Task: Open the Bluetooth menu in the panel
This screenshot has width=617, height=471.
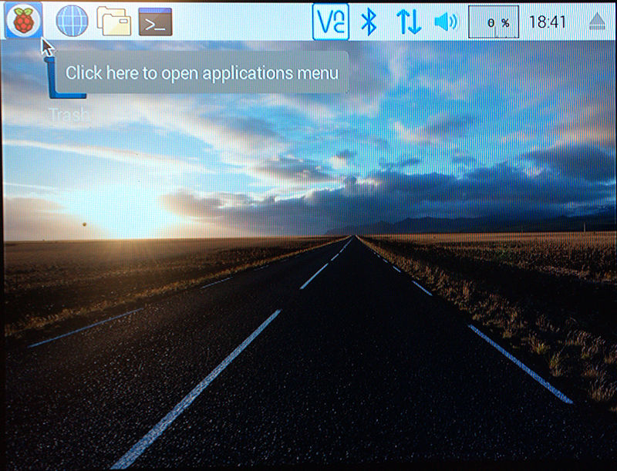Action: coord(369,22)
